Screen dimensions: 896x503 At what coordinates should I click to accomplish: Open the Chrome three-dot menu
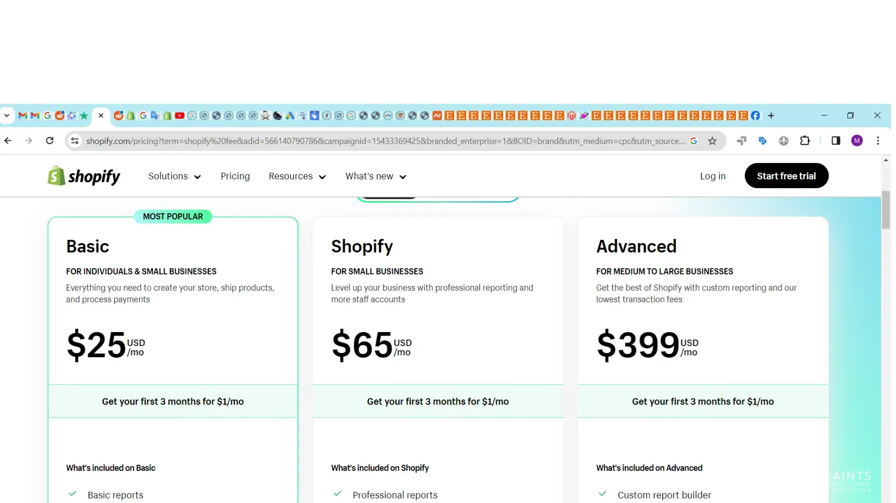[878, 141]
